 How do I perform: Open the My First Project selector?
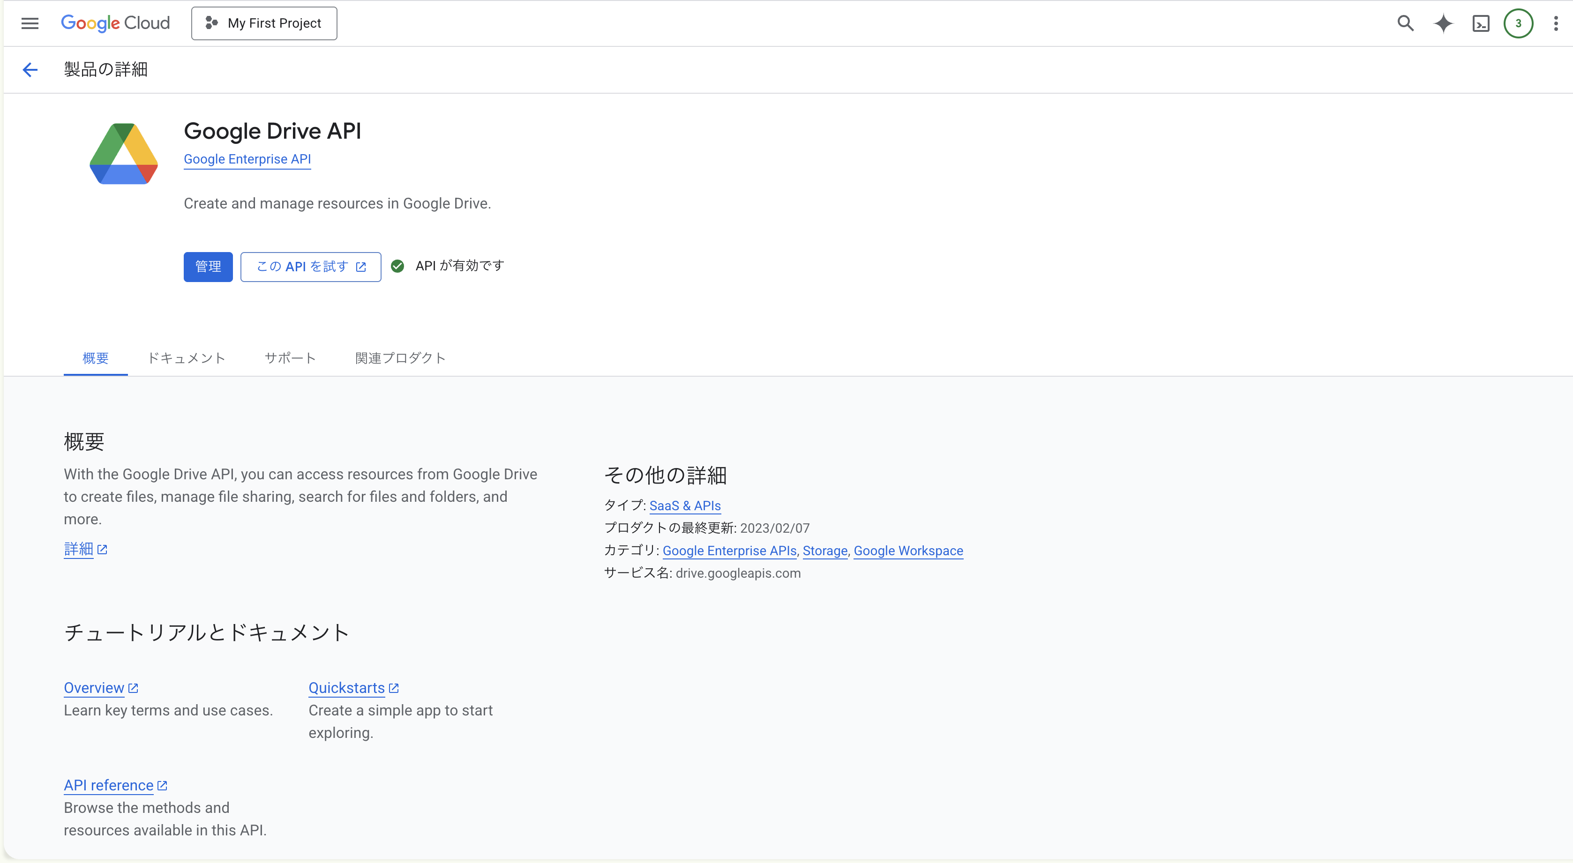click(x=264, y=23)
